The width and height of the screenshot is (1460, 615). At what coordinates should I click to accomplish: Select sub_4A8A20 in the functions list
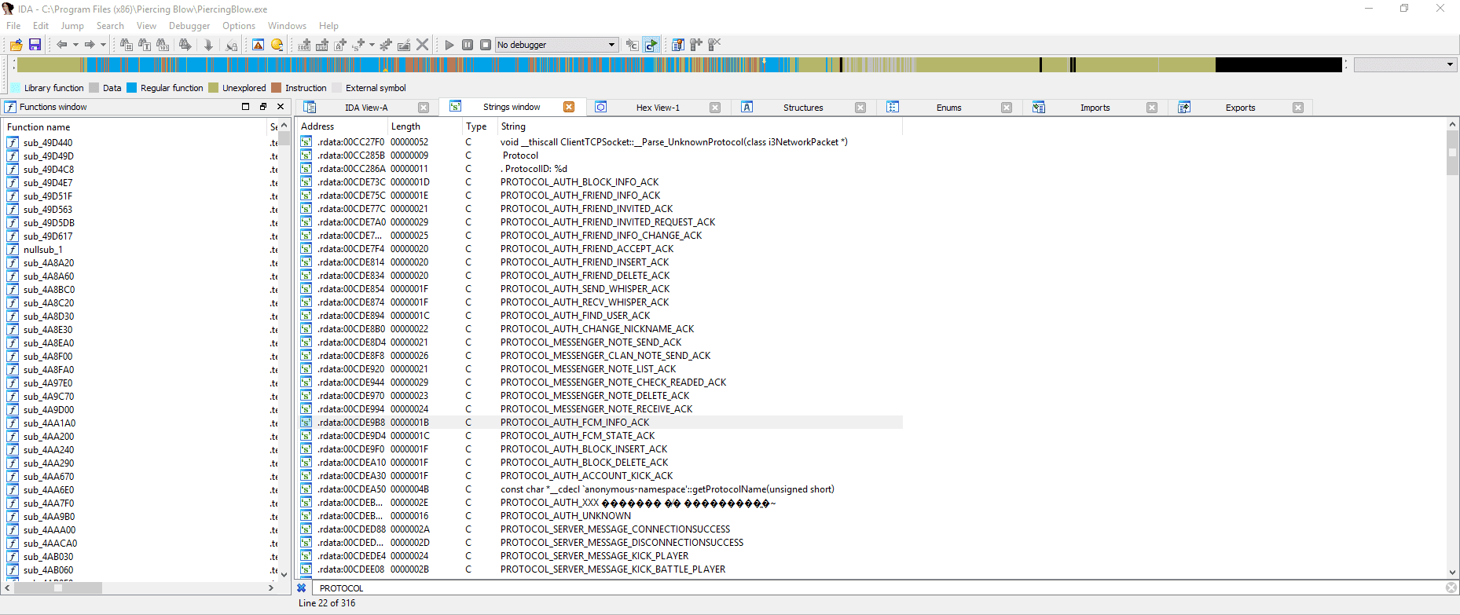tap(141, 263)
